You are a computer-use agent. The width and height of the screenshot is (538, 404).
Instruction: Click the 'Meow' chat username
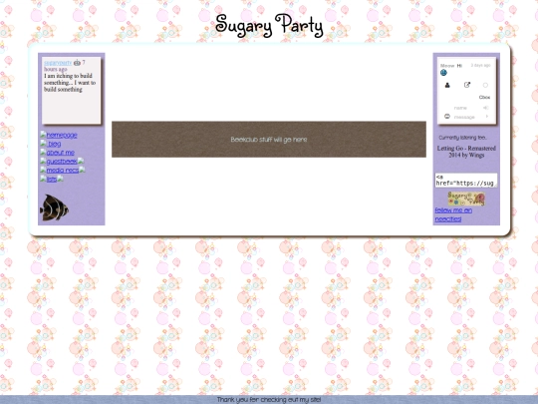(x=447, y=66)
